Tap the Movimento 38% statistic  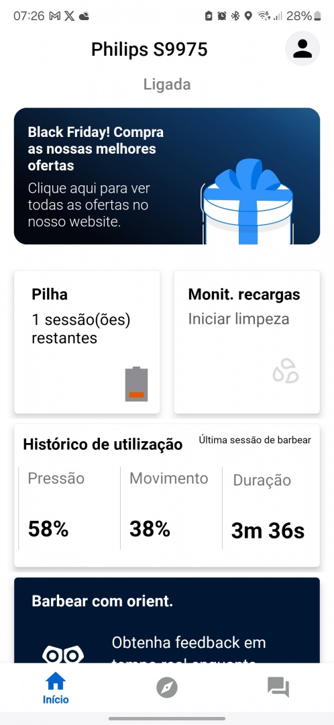(171, 508)
